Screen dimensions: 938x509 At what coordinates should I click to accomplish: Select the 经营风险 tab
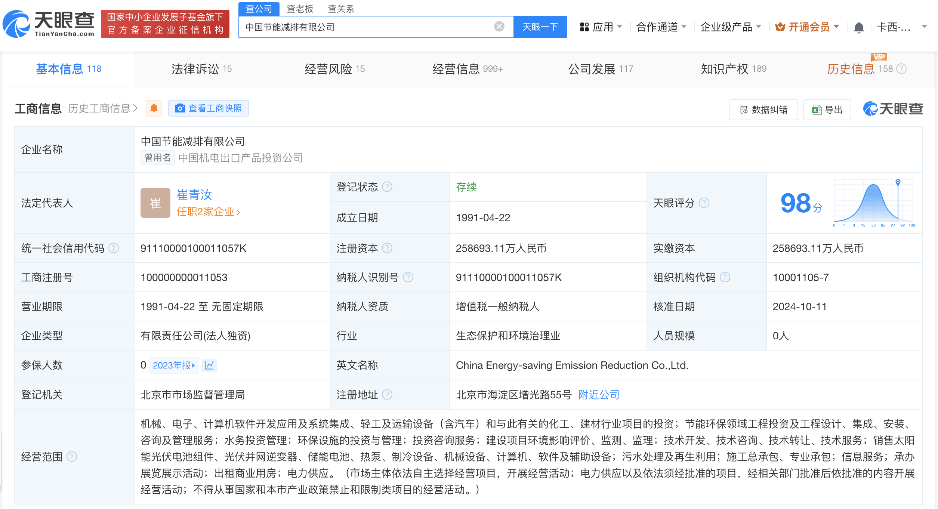(x=334, y=69)
